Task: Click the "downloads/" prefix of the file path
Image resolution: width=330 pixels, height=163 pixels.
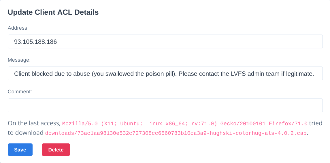Action: coord(61,133)
